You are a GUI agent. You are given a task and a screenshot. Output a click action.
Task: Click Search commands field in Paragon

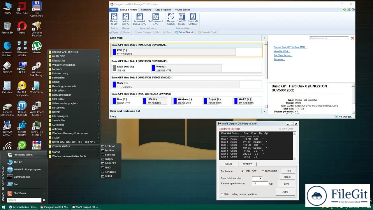[329, 38]
